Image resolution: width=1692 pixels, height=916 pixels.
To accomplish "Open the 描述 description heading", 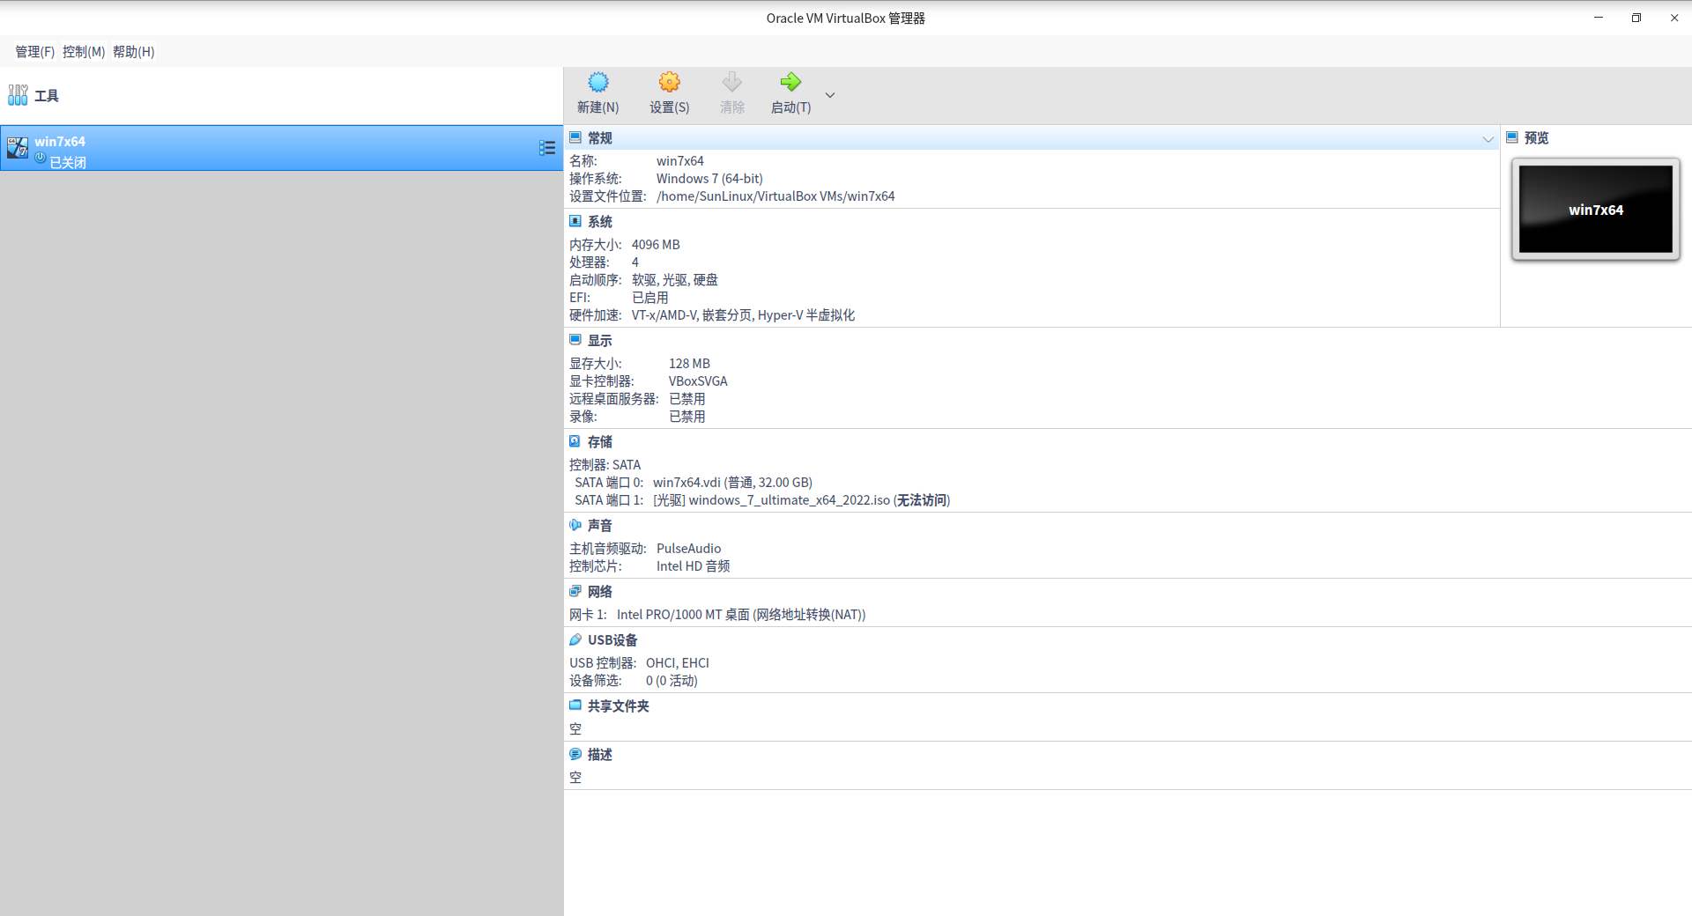I will 600,755.
